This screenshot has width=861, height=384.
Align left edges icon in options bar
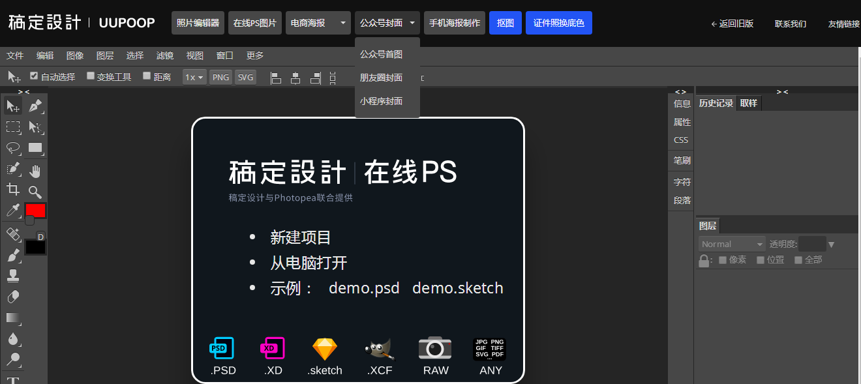(276, 78)
